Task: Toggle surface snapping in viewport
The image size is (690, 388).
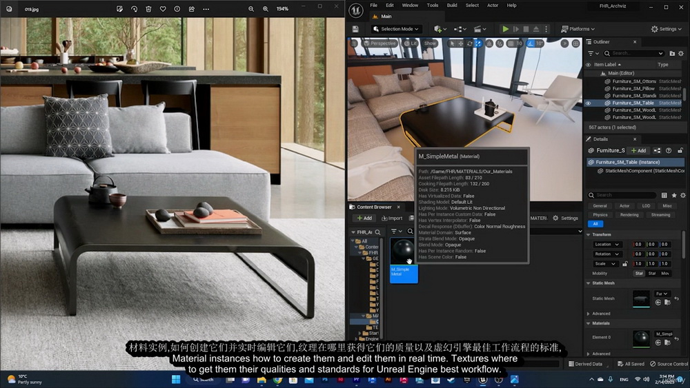Action: click(x=500, y=43)
